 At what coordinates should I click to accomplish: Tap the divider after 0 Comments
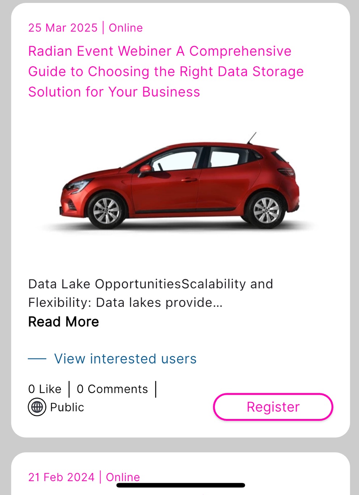coord(156,389)
